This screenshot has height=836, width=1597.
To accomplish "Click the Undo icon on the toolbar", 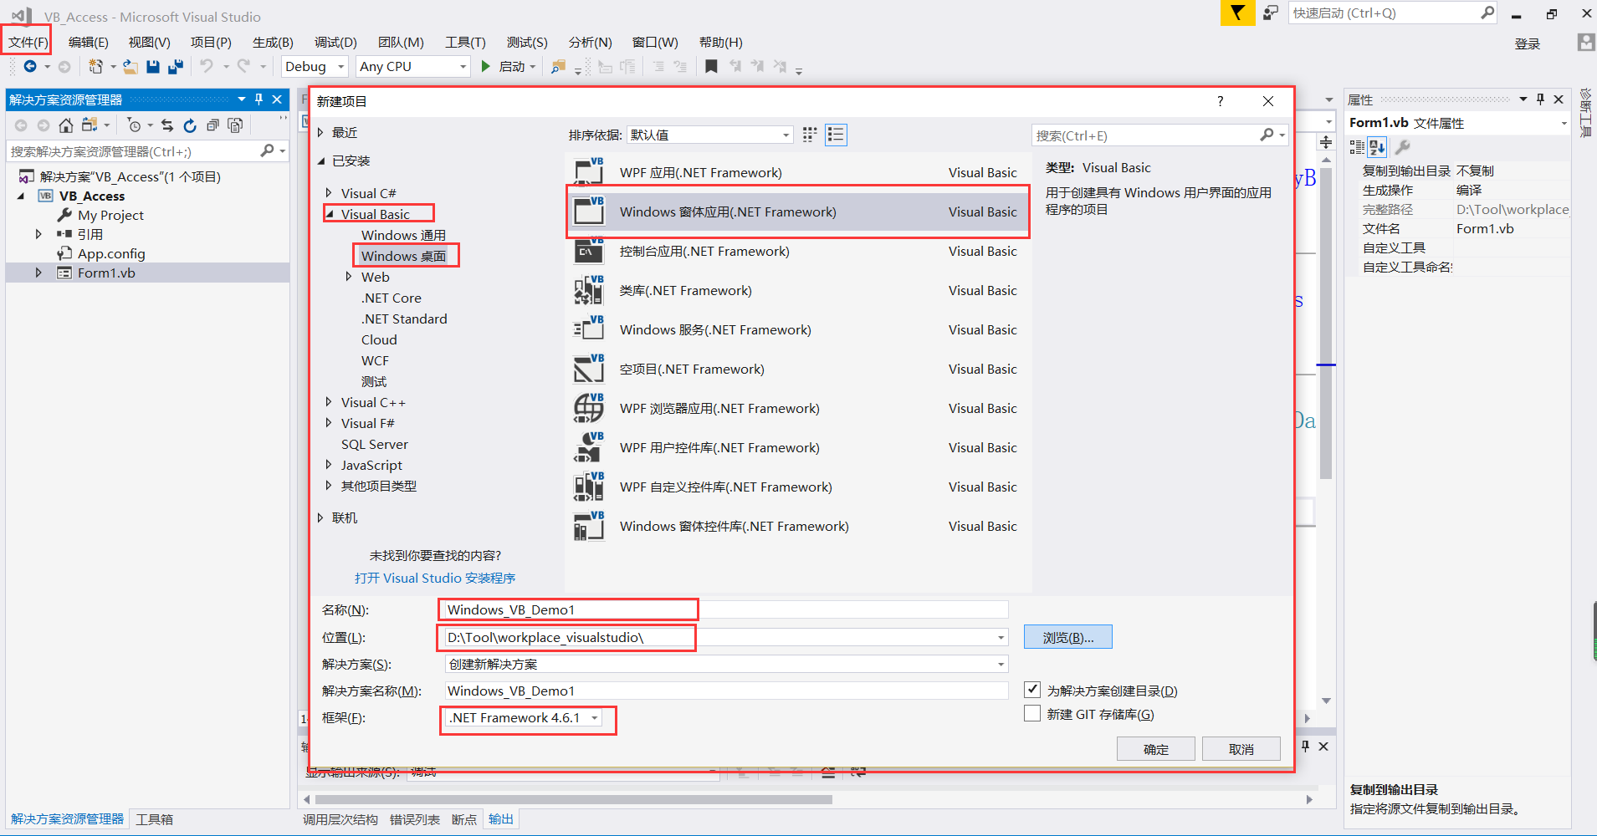I will coord(207,66).
